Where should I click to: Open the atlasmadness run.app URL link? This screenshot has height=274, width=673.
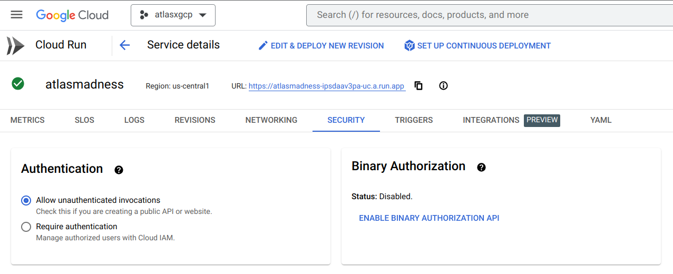tap(327, 86)
